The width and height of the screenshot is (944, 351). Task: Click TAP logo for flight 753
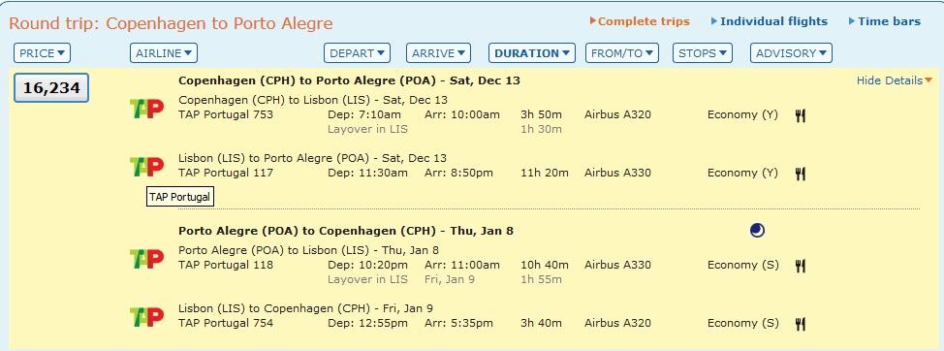point(147,109)
